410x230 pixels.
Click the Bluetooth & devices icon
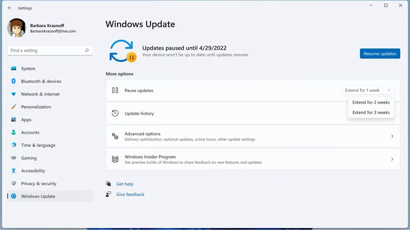point(14,81)
